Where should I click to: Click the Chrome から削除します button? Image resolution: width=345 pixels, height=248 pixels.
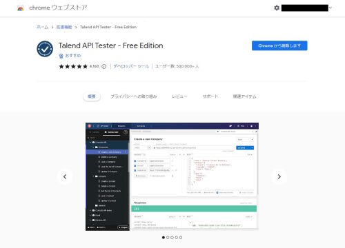coord(279,45)
